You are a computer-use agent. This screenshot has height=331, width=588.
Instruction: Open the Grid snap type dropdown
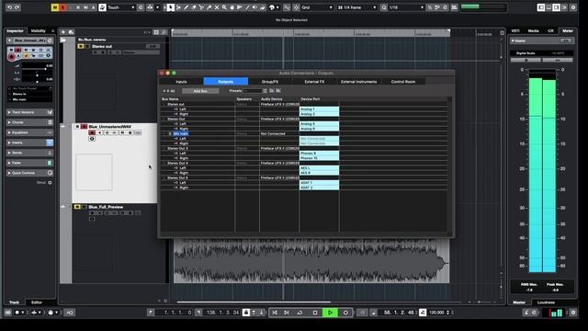coord(316,7)
